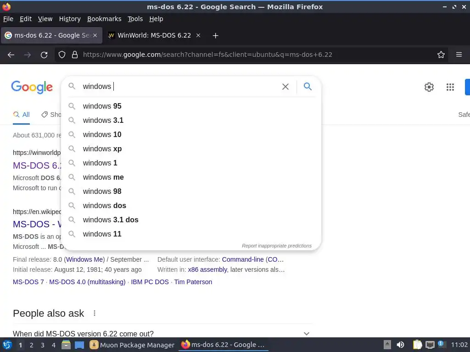Click the Google search input field
This screenshot has height=352, width=470.
(180, 87)
